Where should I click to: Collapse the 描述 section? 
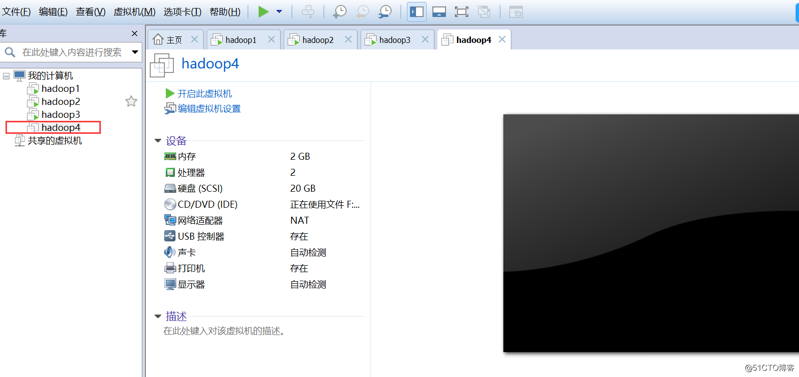158,316
